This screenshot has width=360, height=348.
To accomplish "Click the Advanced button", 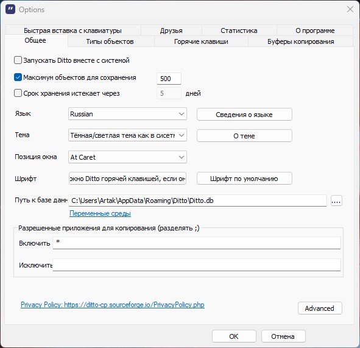I will tap(320, 308).
